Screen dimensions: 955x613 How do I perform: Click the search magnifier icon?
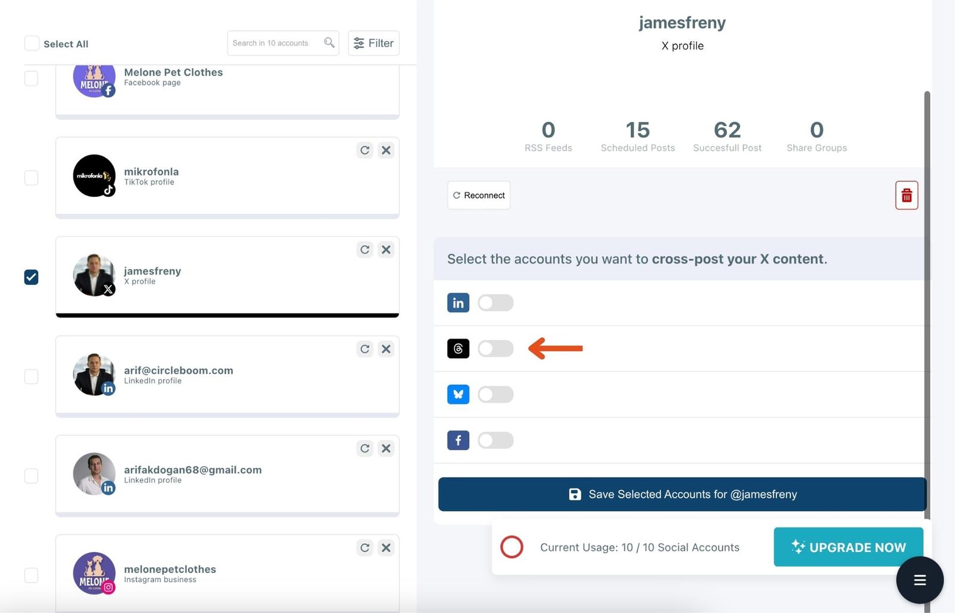coord(329,43)
